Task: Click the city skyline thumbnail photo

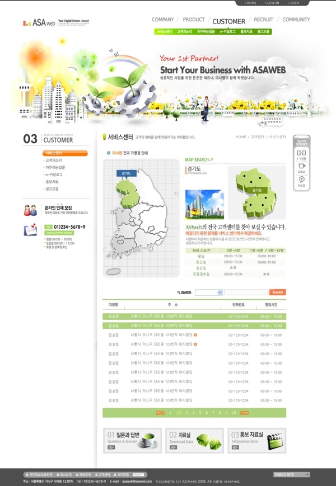Action: click(x=204, y=204)
